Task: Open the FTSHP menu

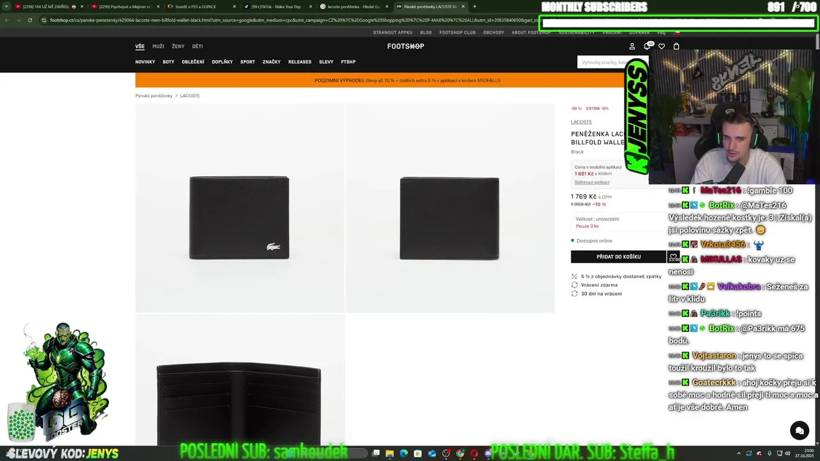Action: [x=348, y=62]
